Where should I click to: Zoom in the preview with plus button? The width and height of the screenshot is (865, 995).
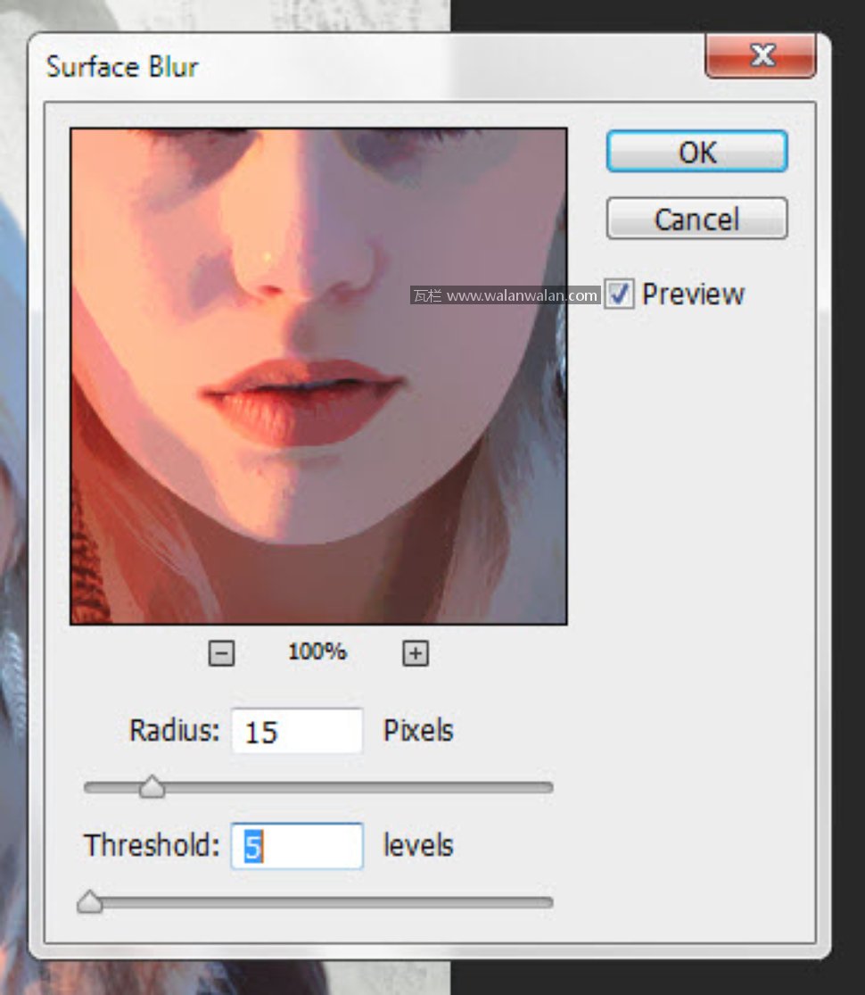point(415,654)
